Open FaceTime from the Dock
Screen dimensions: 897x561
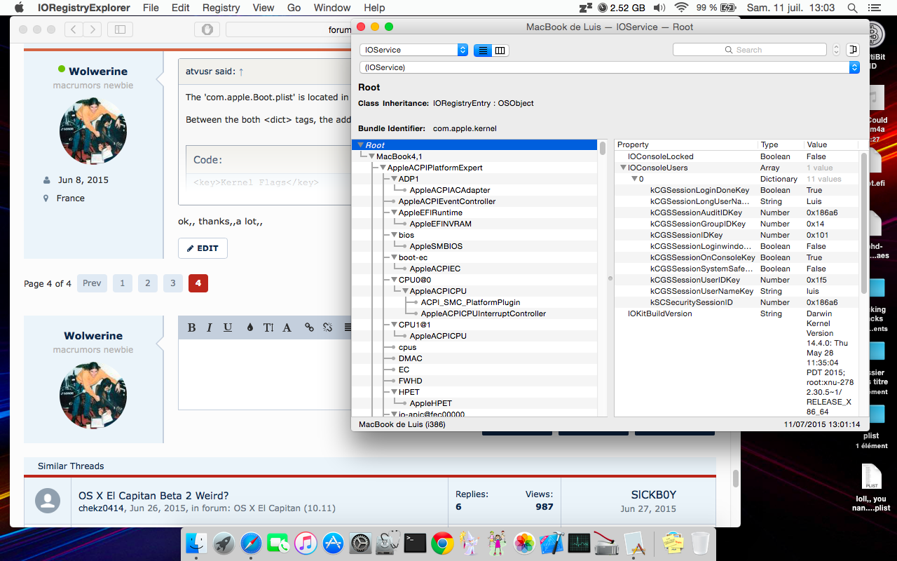pyautogui.click(x=279, y=543)
